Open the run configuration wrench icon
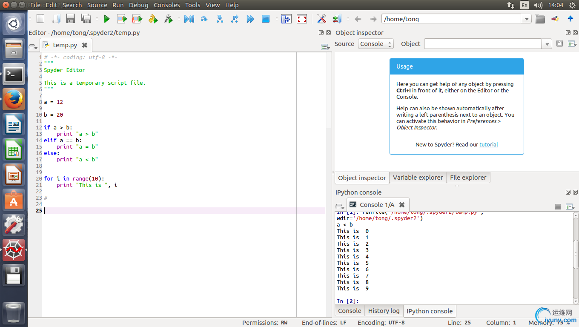 point(168,19)
